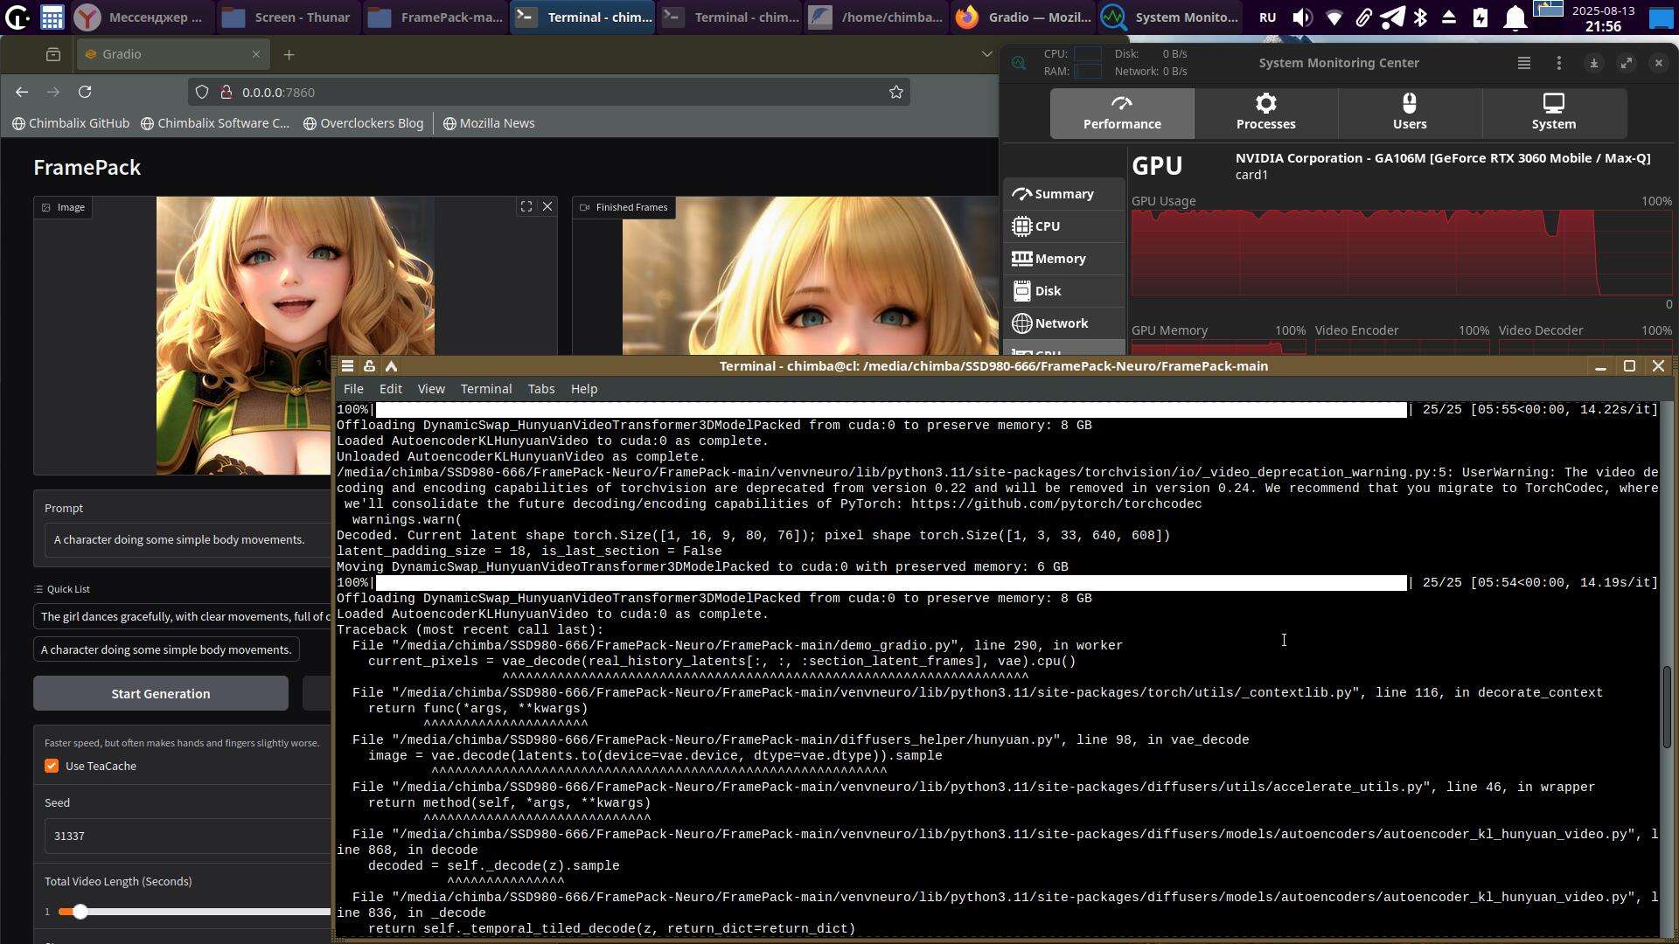The height and width of the screenshot is (944, 1679).
Task: Open the terminal window menu button
Action: [x=348, y=366]
